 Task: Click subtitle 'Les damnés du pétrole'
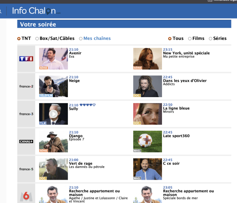[87, 167]
